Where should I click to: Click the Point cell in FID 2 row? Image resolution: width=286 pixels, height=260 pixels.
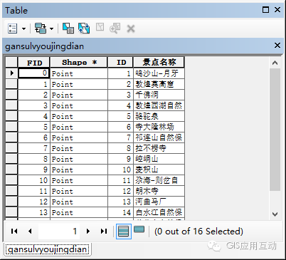79,95
